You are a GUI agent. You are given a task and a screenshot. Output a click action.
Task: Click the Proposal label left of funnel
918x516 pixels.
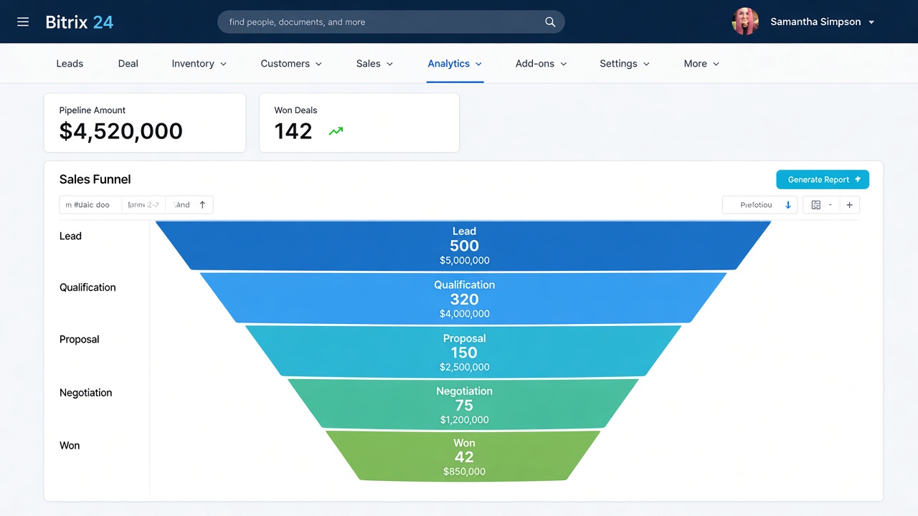coord(79,340)
